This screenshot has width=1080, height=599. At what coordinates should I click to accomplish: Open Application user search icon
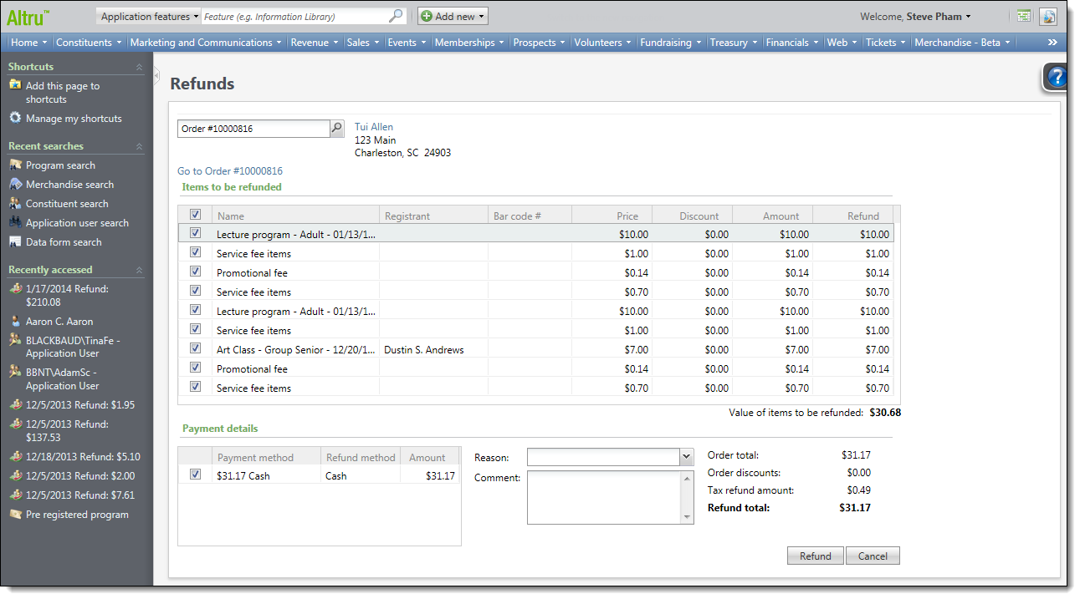pyautogui.click(x=15, y=223)
